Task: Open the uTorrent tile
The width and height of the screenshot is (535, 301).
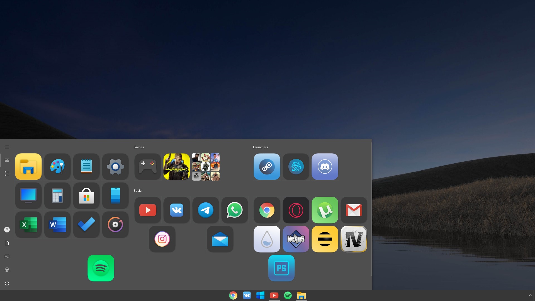Action: [325, 210]
